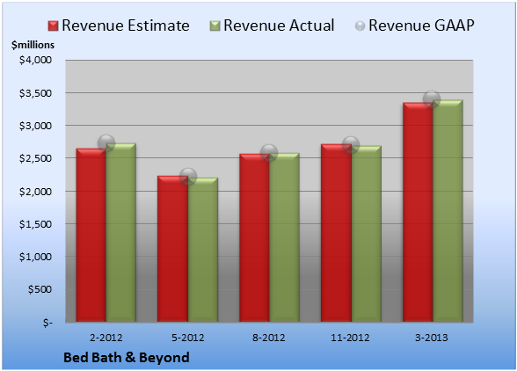
Task: Select the 'Revenue Estimate' legend label
Action: tap(126, 25)
